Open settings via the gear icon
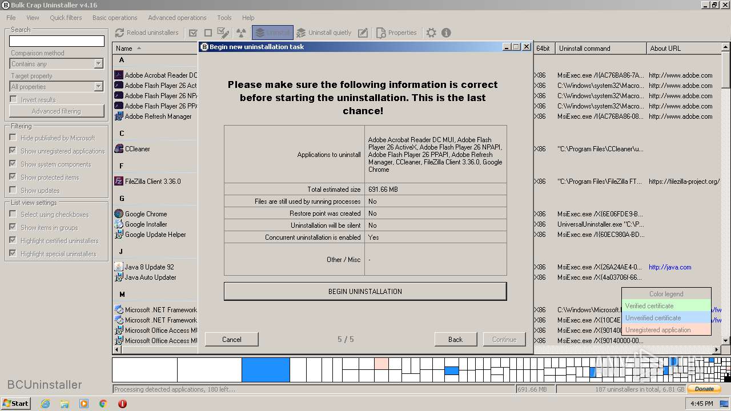Viewport: 731px width, 411px height. 431,33
